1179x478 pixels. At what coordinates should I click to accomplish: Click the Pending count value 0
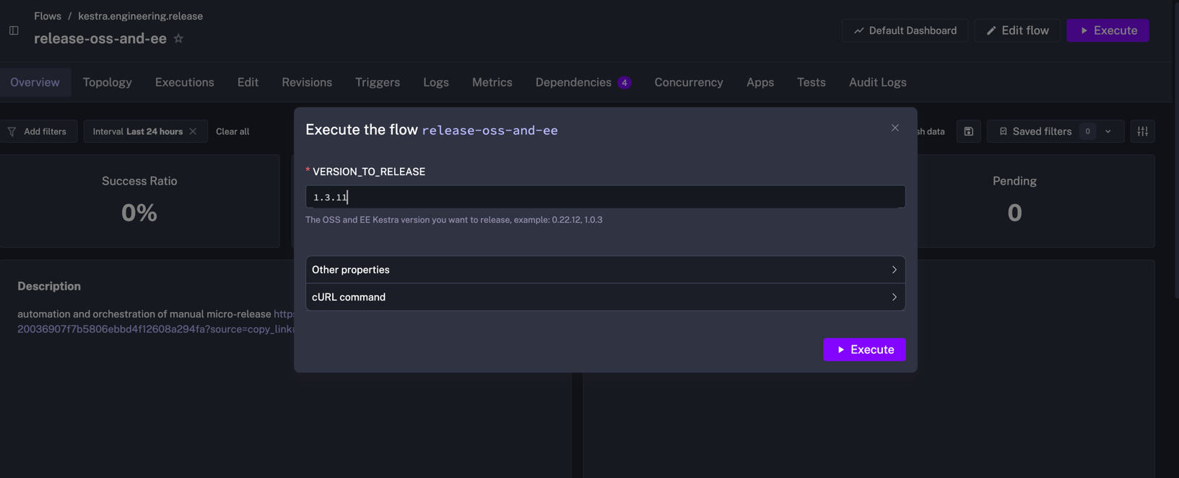click(x=1014, y=213)
